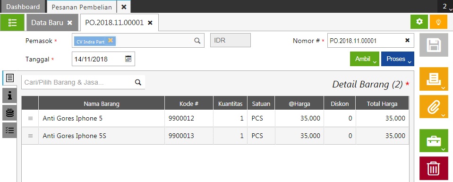Click the orange lightbulb tips icon
This screenshot has height=182, width=453.
tap(438, 22)
